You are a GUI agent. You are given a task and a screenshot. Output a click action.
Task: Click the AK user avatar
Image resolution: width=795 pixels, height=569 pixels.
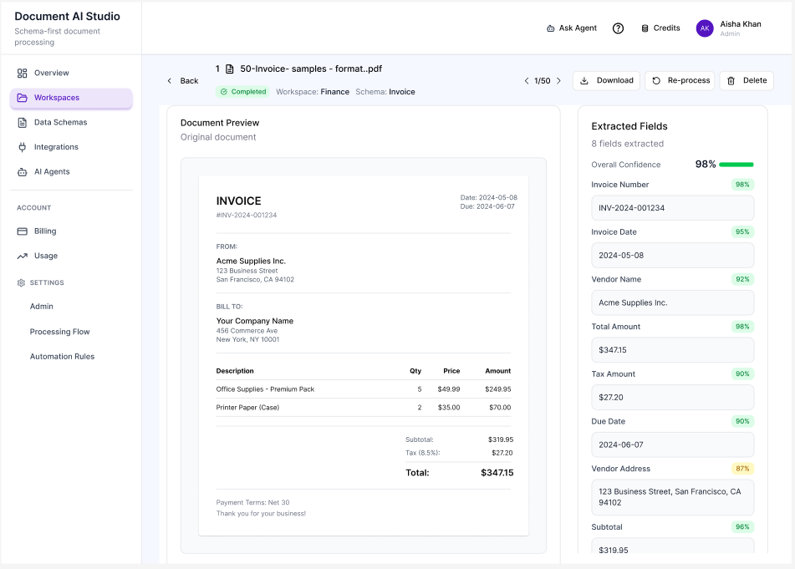pyautogui.click(x=705, y=28)
